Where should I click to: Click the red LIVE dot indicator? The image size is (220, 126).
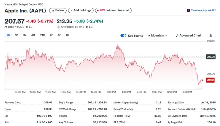coord(98,10)
